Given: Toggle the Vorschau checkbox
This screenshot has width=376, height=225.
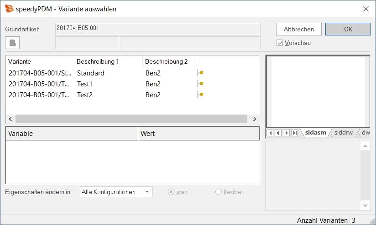Looking at the screenshot, I should [x=280, y=43].
